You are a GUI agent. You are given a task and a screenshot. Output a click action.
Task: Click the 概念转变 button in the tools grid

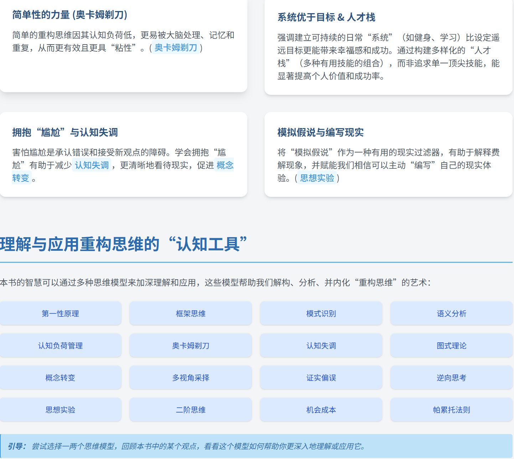point(60,378)
